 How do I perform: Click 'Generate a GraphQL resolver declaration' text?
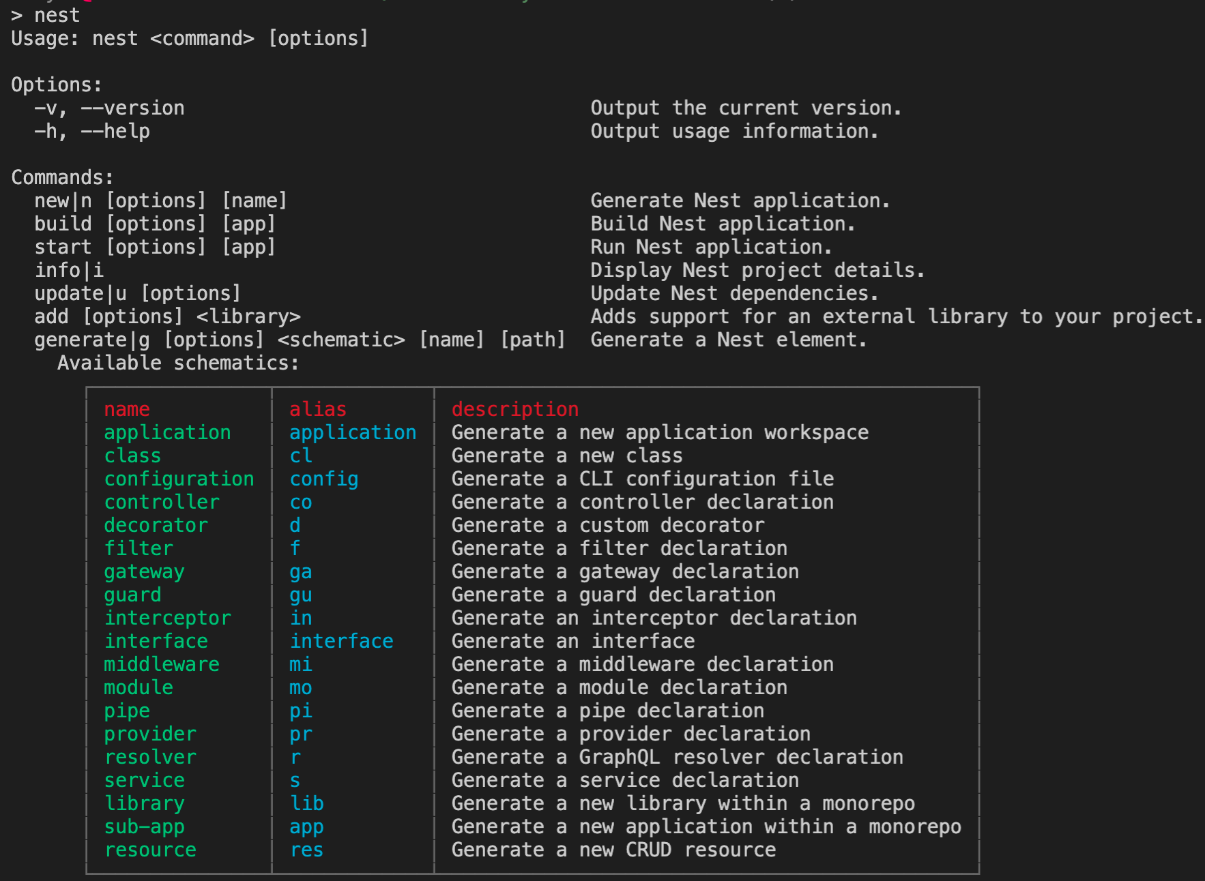point(678,758)
